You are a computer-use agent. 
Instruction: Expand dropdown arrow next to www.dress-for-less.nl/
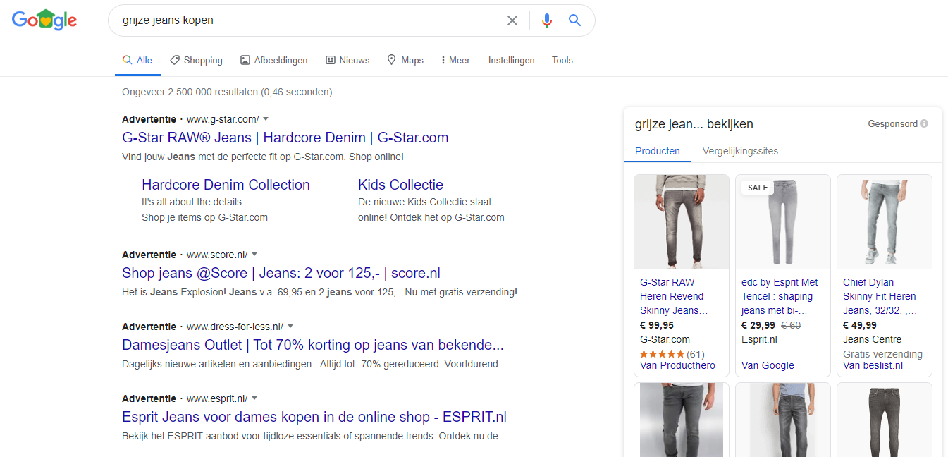290,327
